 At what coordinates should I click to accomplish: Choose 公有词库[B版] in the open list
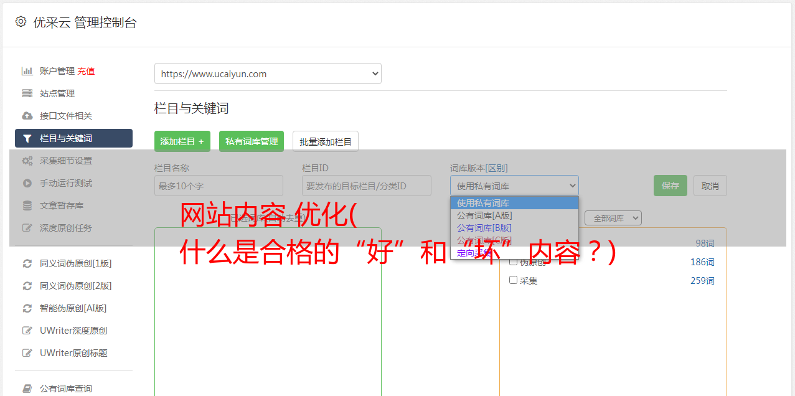514,228
